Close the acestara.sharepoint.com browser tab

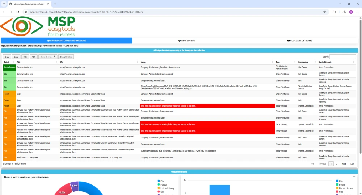click(48, 4)
